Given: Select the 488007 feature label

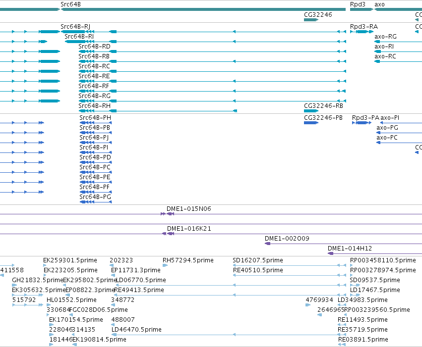Looking at the screenshot, I should tap(123, 320).
